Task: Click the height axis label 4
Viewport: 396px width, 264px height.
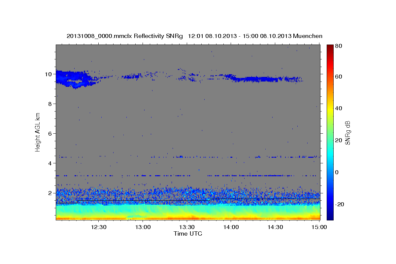Action: point(50,163)
